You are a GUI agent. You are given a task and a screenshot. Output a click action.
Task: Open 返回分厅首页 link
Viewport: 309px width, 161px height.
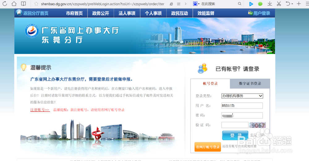pyautogui.click(x=36, y=13)
